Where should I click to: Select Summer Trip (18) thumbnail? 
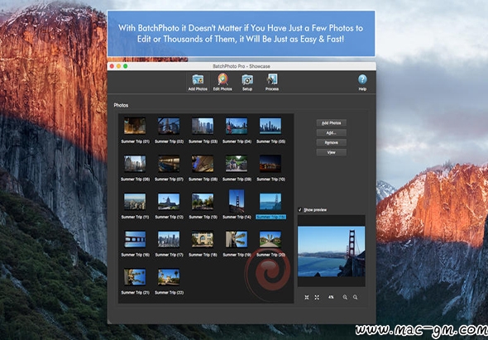tap(203, 239)
